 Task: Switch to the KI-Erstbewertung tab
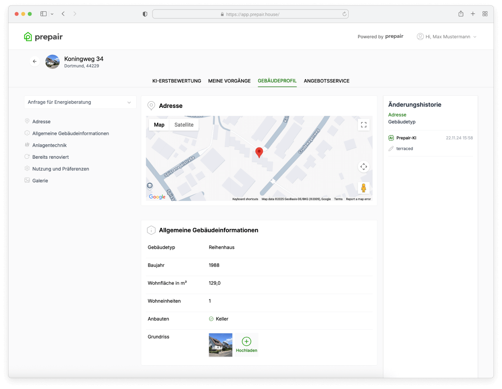click(177, 81)
